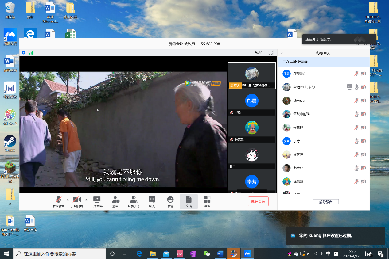
Task: Click the red 离开会议 leave button
Action: coord(258,201)
